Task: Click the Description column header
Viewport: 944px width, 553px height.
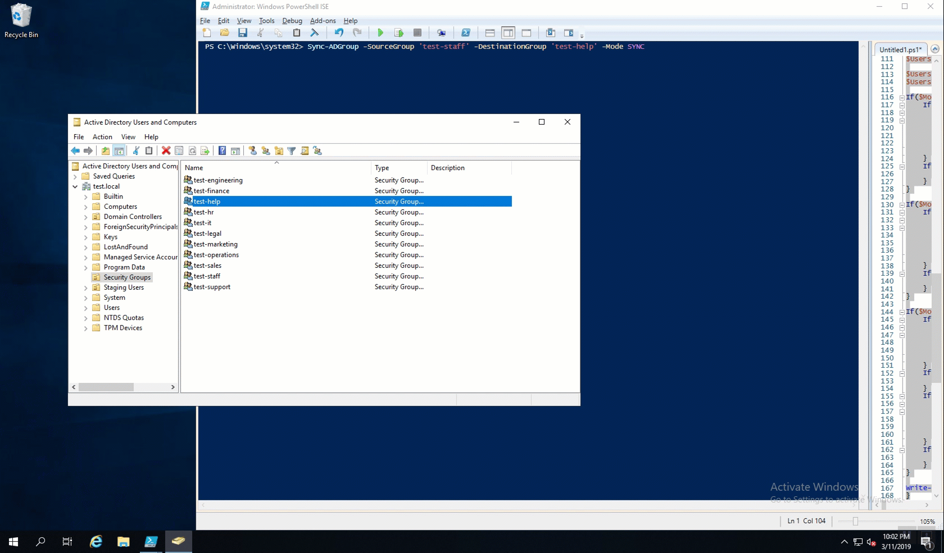Action: (469, 167)
